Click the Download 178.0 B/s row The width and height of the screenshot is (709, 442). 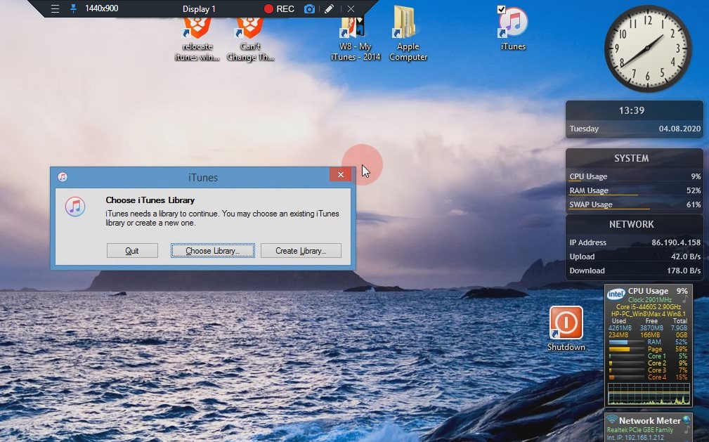point(635,271)
